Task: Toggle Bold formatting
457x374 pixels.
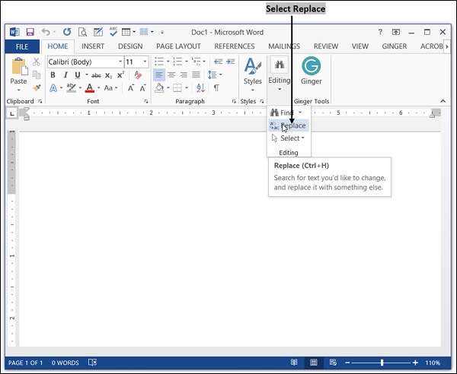Action: click(x=53, y=75)
